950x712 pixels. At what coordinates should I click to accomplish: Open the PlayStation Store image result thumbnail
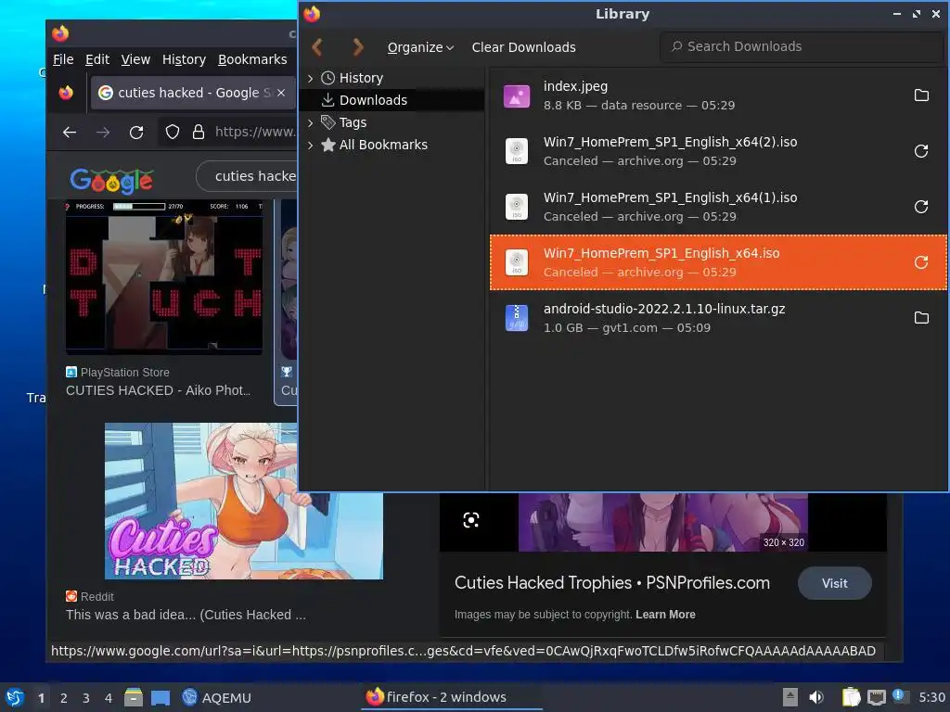tap(164, 276)
